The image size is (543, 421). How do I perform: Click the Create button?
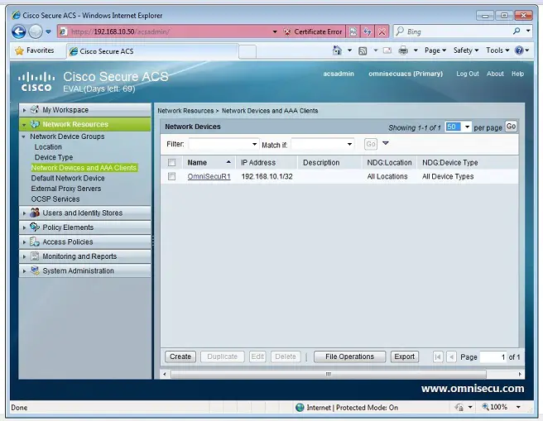click(180, 356)
